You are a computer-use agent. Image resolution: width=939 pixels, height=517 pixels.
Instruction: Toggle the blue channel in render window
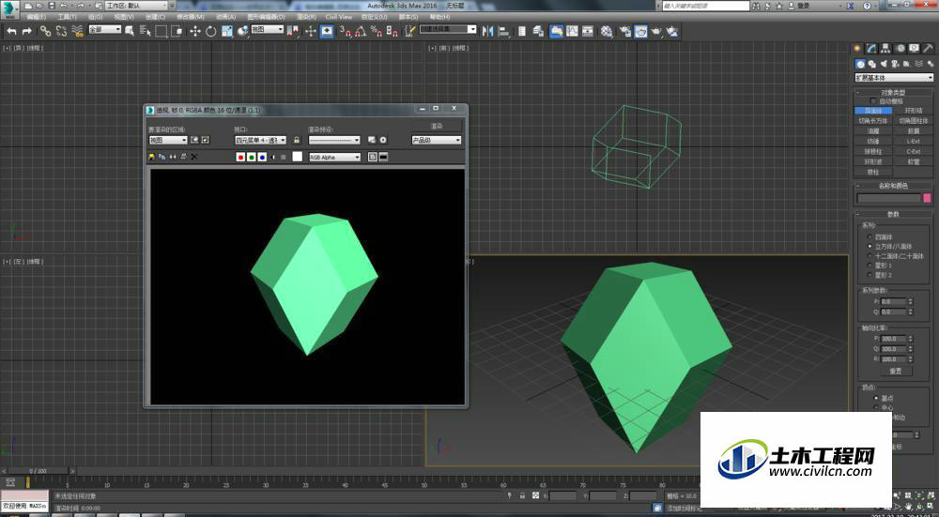[262, 158]
